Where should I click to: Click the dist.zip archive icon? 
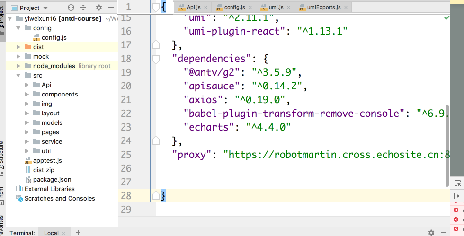coord(28,170)
